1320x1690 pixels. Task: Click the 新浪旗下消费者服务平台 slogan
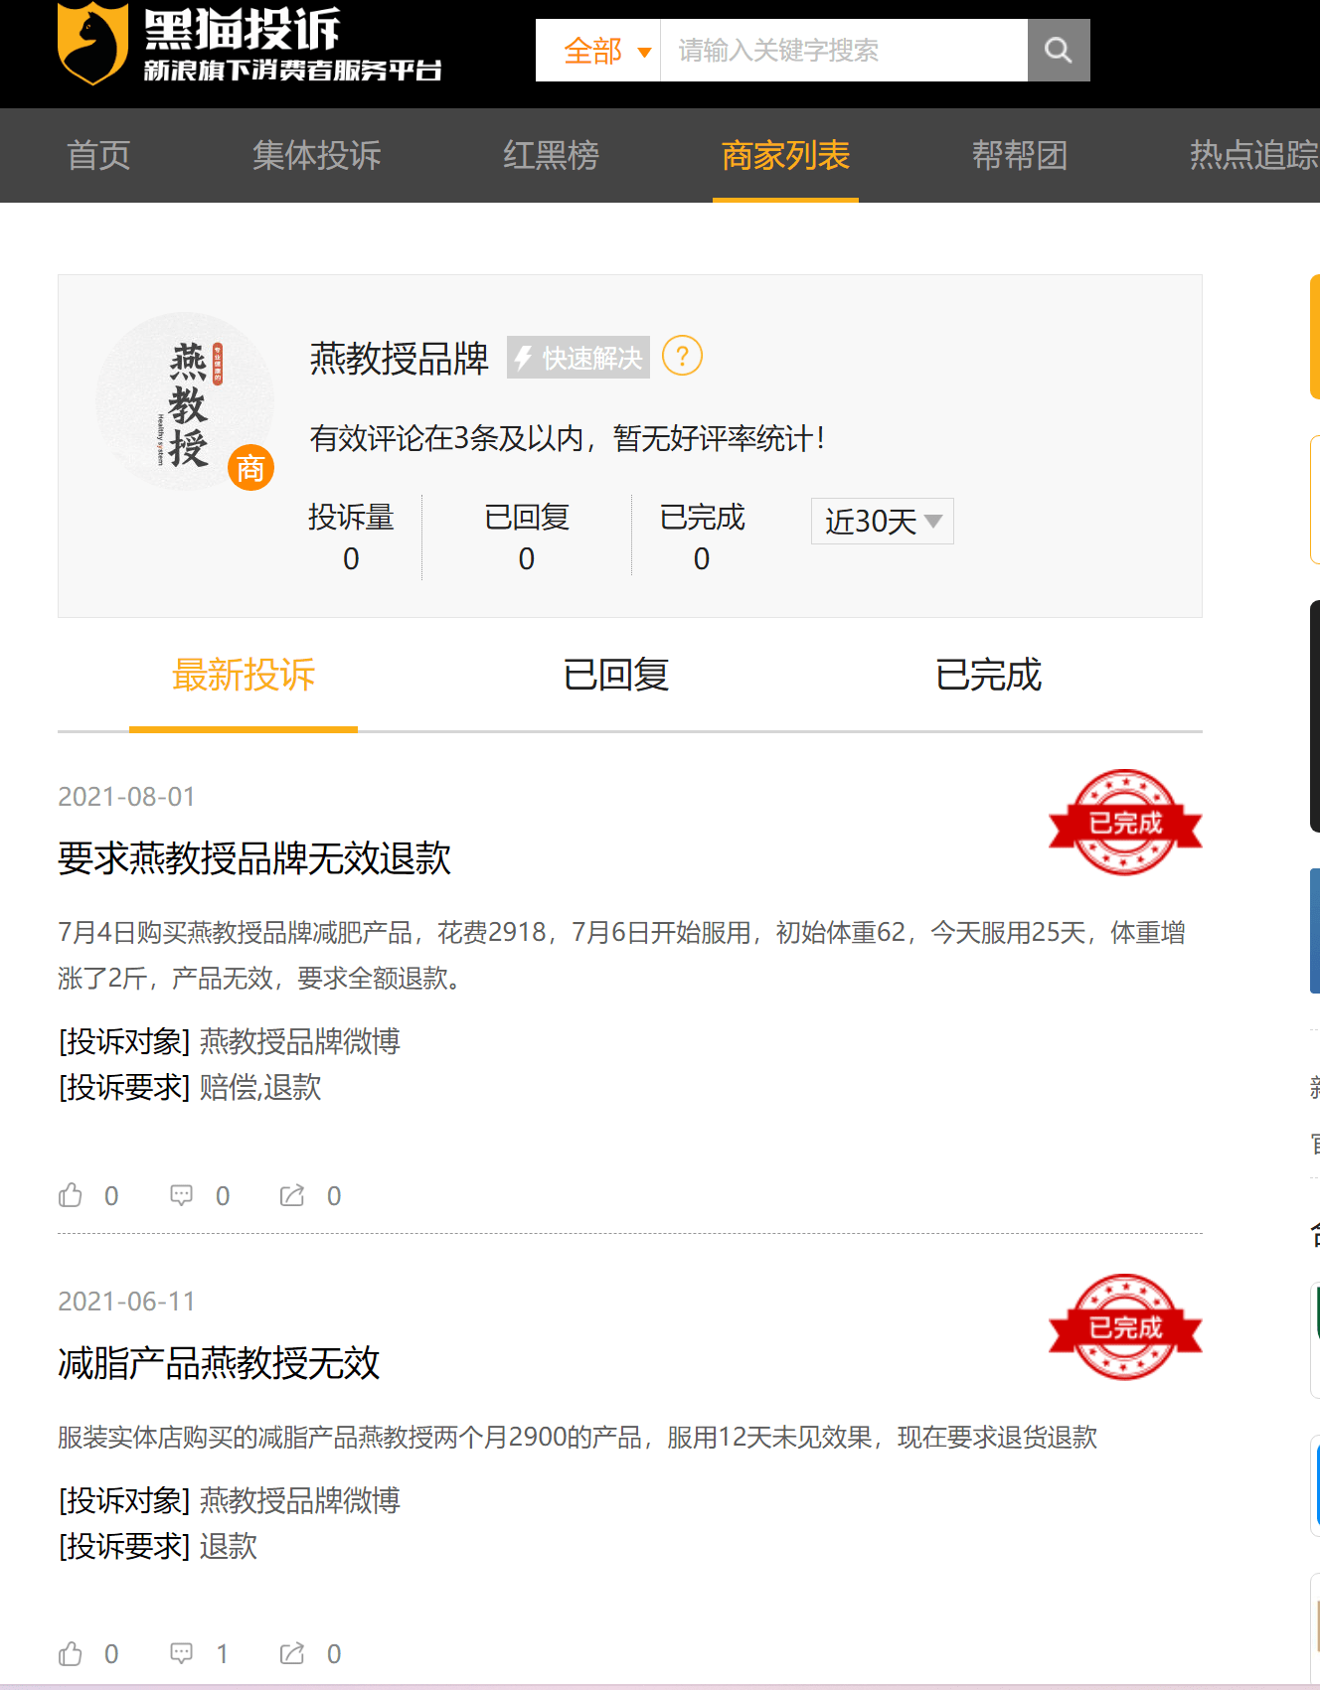click(x=292, y=71)
